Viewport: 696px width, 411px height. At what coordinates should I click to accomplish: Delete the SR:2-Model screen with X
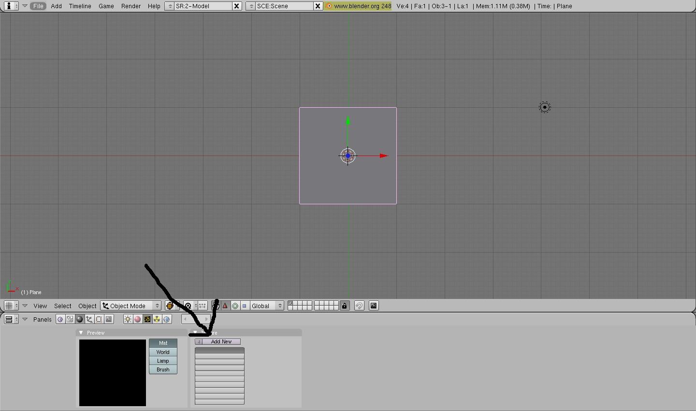click(237, 6)
